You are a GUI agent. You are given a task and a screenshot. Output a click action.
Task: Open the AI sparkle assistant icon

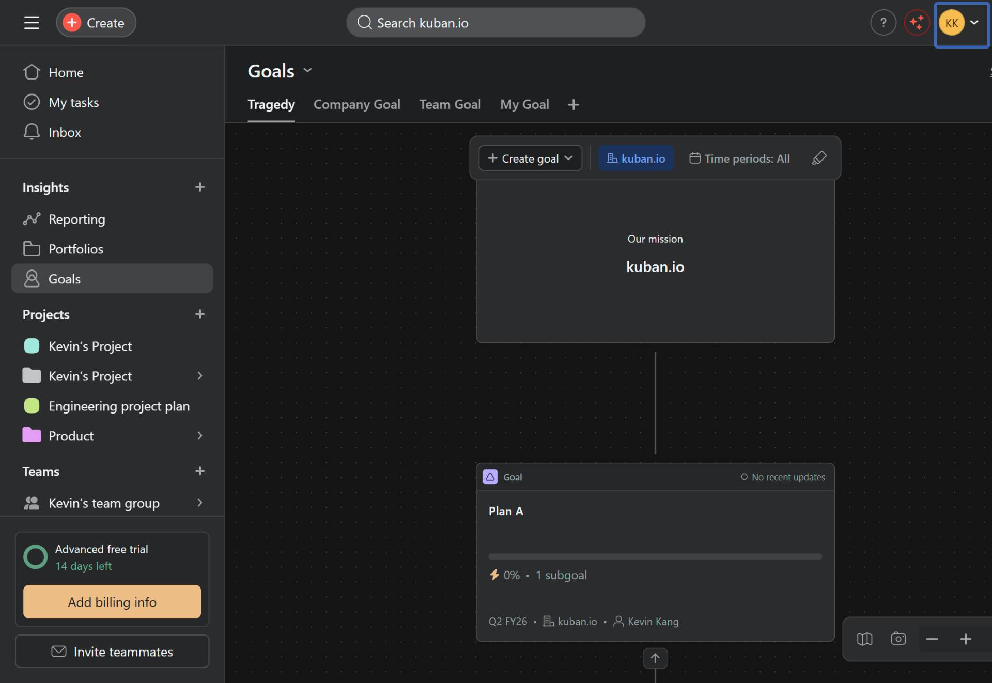pyautogui.click(x=917, y=23)
